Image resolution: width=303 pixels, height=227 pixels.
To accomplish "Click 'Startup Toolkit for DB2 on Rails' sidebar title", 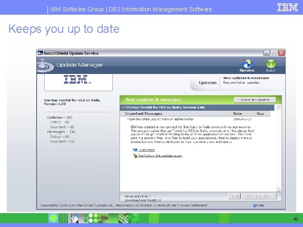I will coord(72,102).
